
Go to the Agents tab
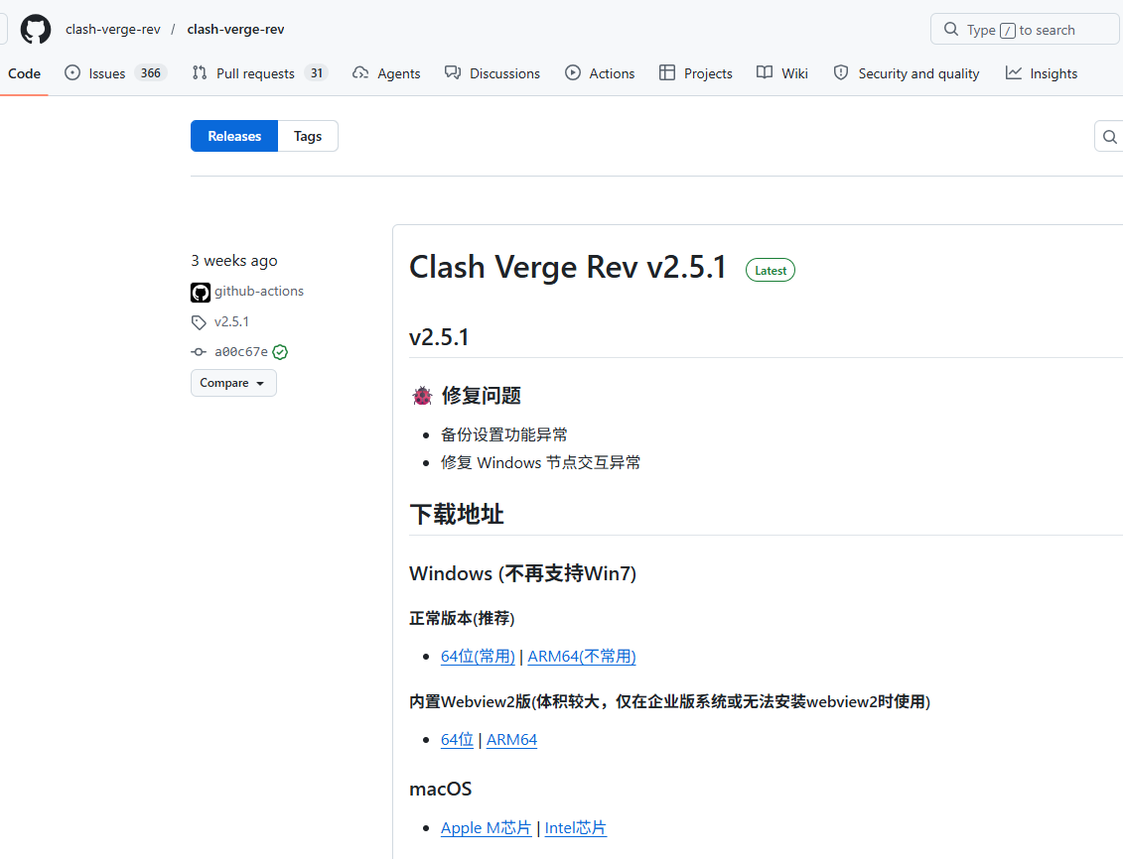[386, 73]
